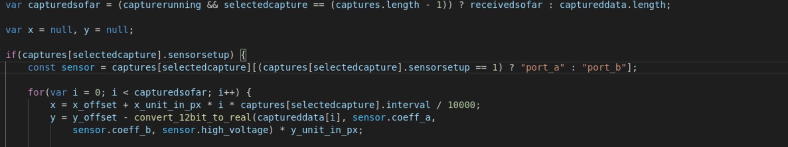This screenshot has height=147, width=788.
Task: Click sensor.coeff_b on the continuation line
Action: pyautogui.click(x=112, y=130)
